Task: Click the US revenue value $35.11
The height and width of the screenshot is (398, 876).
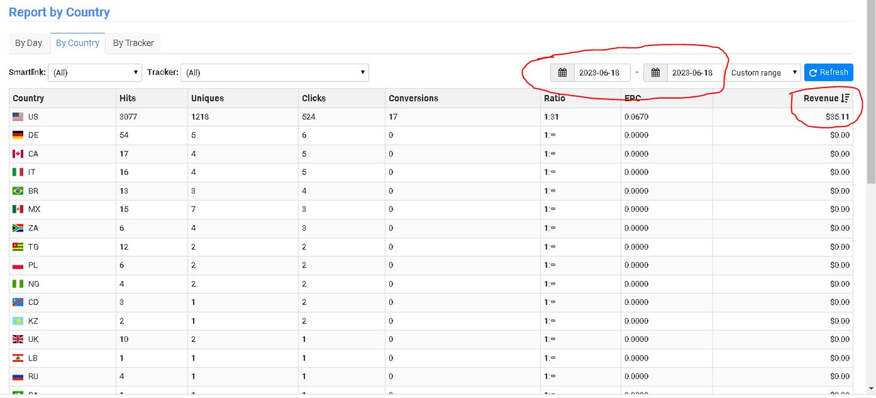Action: 838,117
